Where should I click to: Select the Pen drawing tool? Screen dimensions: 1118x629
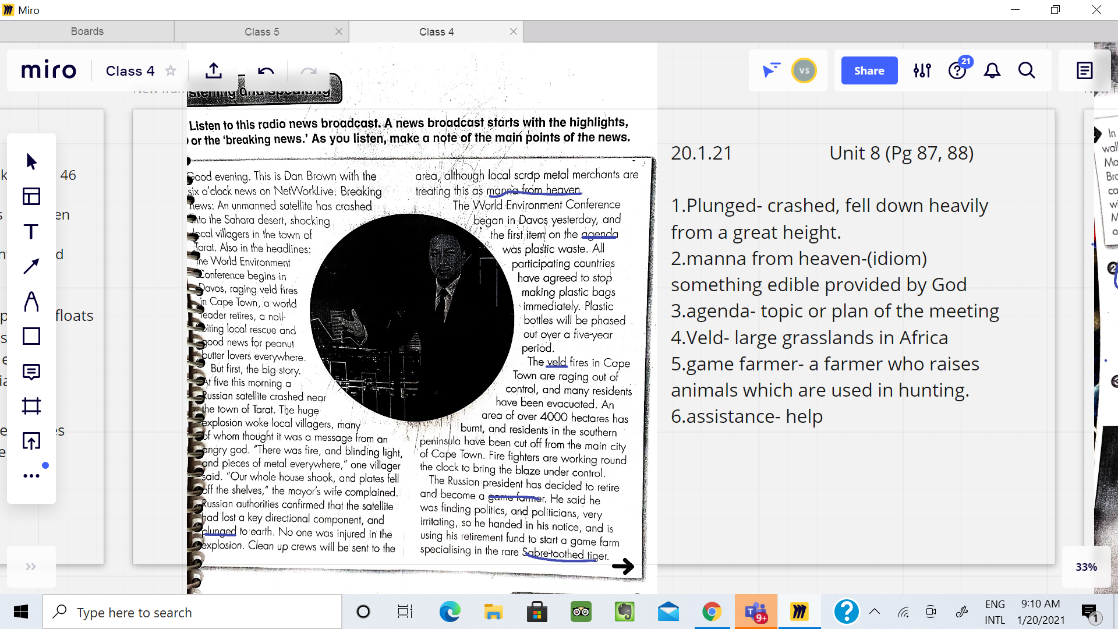(x=31, y=301)
